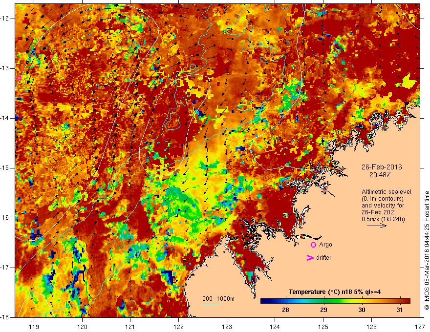Click the Argo float marker near latitude -13
This screenshot has height=332, width=430.
[x=19, y=78]
